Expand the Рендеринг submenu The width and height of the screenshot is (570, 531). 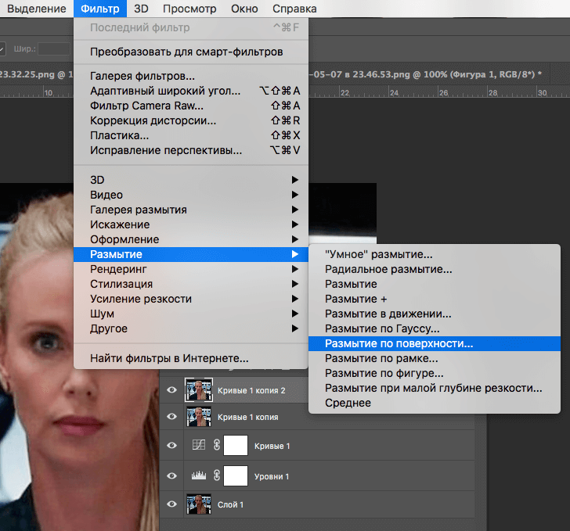tap(191, 269)
